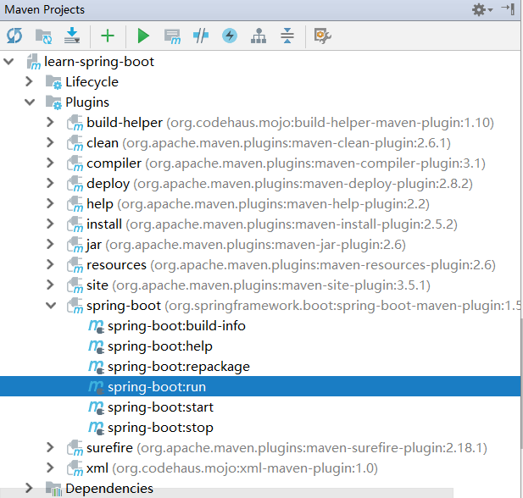
Task: Click Plugins folder gear icon
Action: (x=53, y=102)
